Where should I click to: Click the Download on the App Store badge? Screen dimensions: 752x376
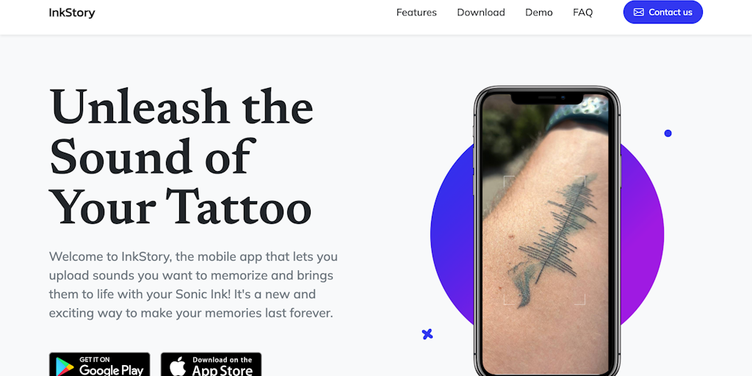pos(211,364)
